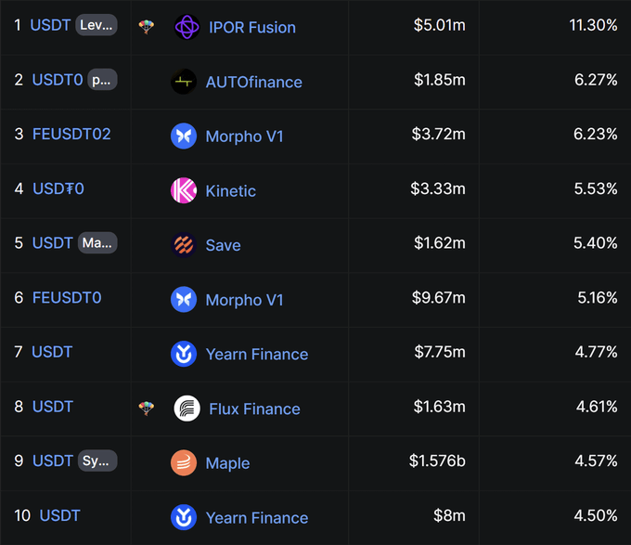Click Yearn Finance logo in row 10
Viewport: 631px width, 545px height.
point(184,517)
